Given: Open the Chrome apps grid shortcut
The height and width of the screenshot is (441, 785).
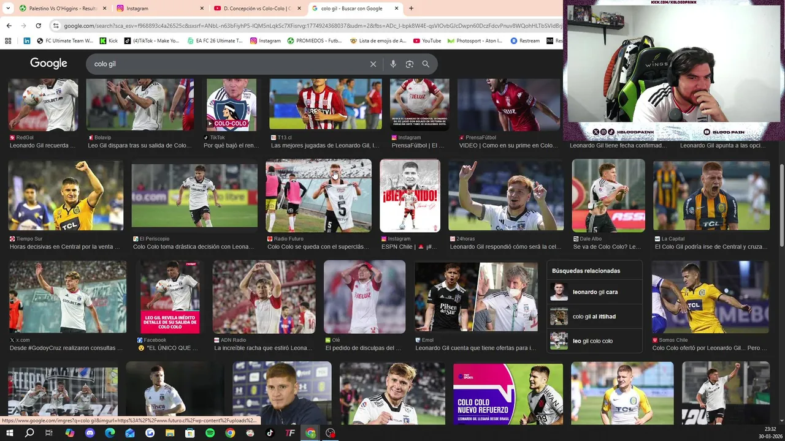Looking at the screenshot, I should (8, 41).
